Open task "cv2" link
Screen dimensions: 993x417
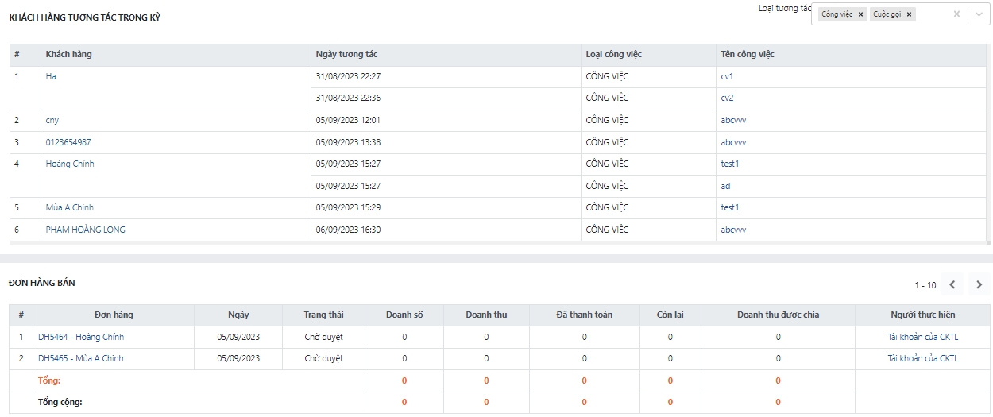point(727,98)
